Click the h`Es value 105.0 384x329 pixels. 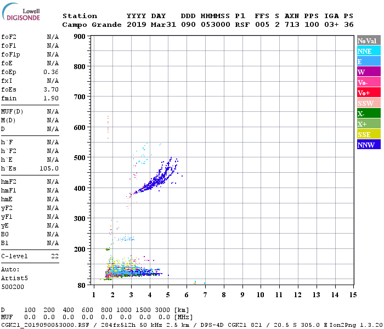tap(49, 168)
